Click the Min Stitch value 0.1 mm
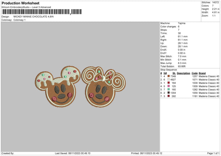The width and height of the screenshot is (221, 156). coord(182,60)
